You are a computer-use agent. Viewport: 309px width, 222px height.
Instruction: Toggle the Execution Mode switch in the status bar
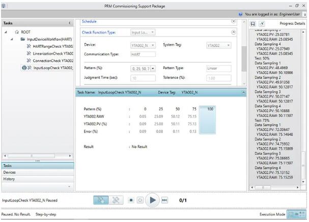click(296, 214)
